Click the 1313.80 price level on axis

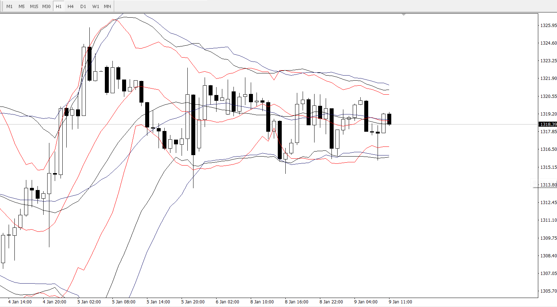point(548,185)
